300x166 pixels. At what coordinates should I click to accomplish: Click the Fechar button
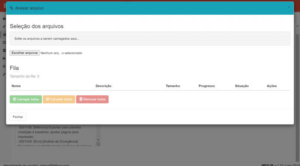[x=18, y=117]
